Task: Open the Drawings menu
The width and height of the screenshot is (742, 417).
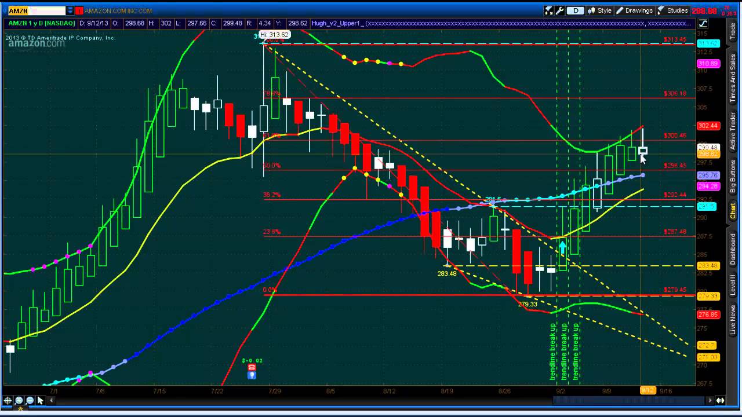Action: (x=634, y=10)
